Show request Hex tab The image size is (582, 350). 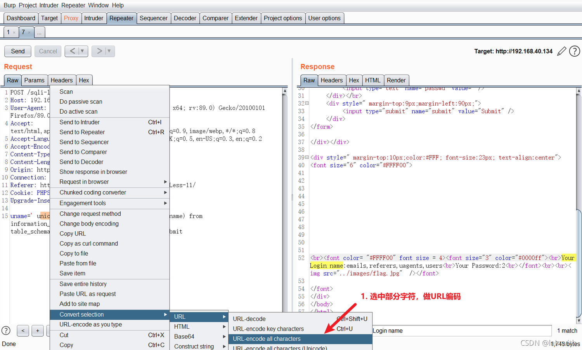pyautogui.click(x=84, y=80)
